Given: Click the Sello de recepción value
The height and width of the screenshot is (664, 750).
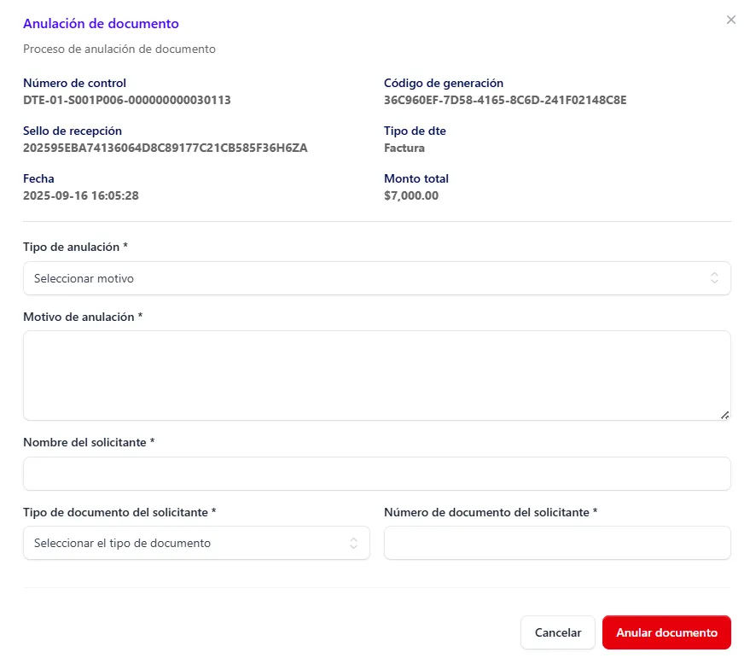Looking at the screenshot, I should (x=166, y=148).
